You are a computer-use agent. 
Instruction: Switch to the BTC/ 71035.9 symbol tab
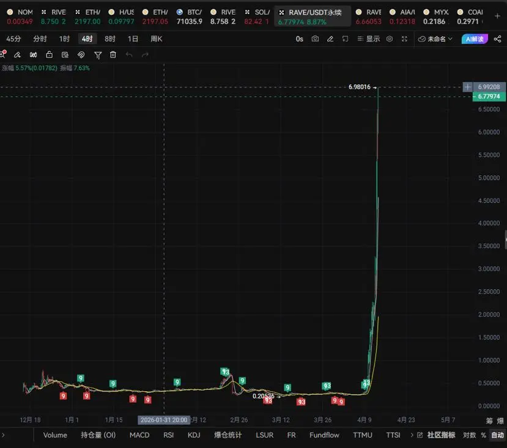click(190, 17)
